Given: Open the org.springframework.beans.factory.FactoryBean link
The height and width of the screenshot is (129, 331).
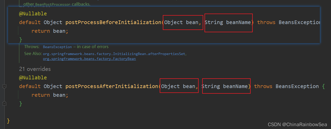Looking at the screenshot, I should (89, 59).
